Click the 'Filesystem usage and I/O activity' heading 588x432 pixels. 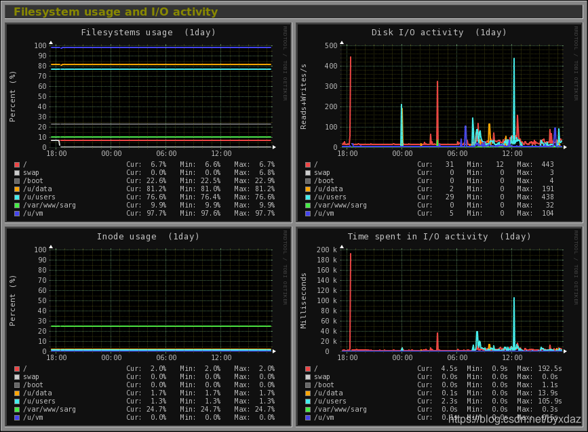(x=115, y=12)
